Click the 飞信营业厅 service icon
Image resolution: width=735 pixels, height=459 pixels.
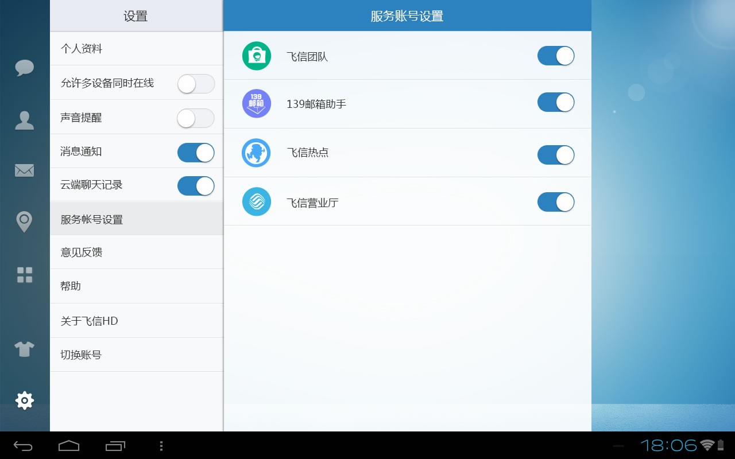(x=256, y=201)
